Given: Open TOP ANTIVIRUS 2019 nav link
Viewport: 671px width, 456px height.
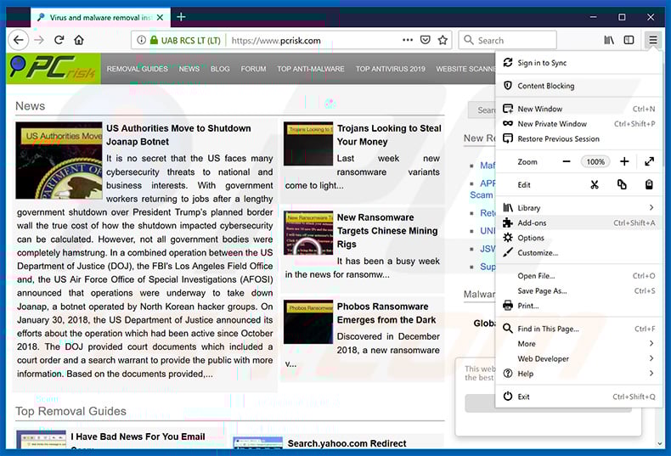Looking at the screenshot, I should click(390, 69).
